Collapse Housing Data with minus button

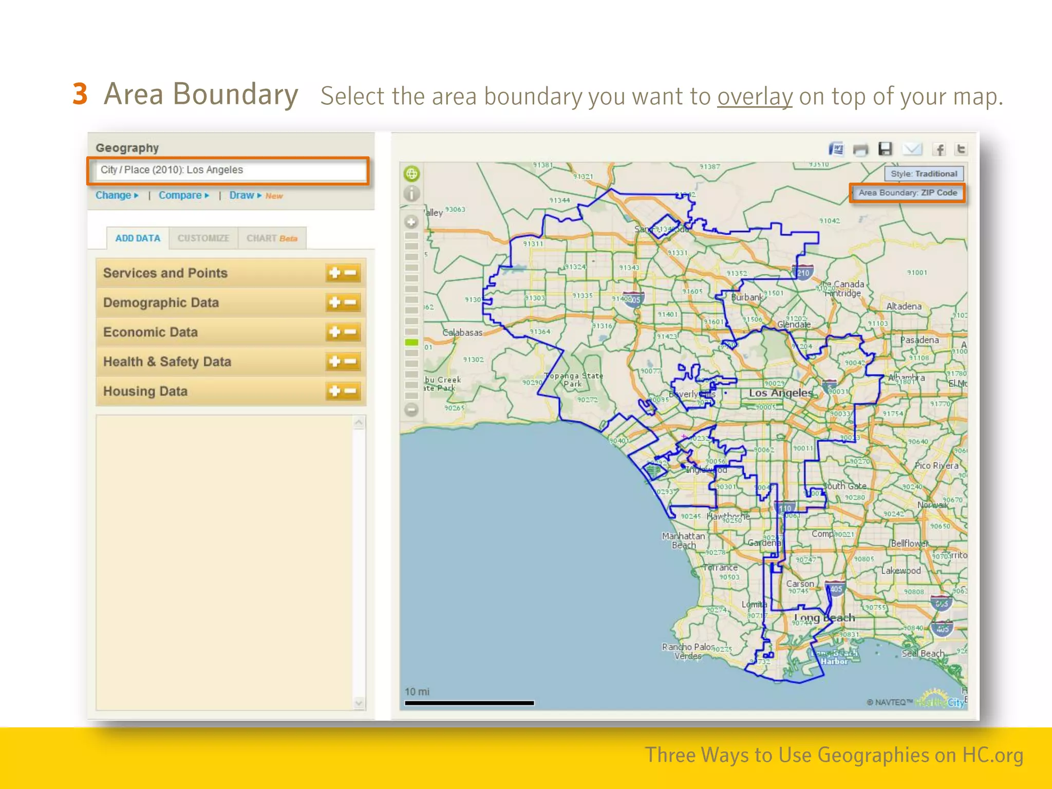(351, 391)
